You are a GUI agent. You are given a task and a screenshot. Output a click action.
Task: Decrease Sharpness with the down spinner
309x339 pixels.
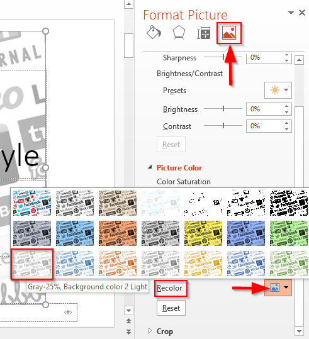click(286, 60)
